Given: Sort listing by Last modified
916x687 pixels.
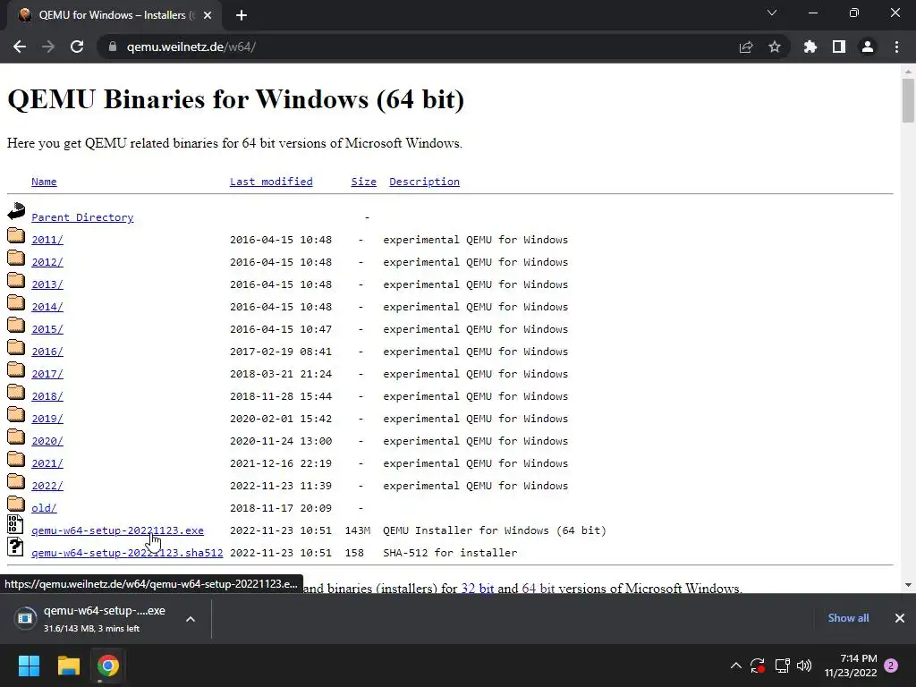Looking at the screenshot, I should [271, 182].
